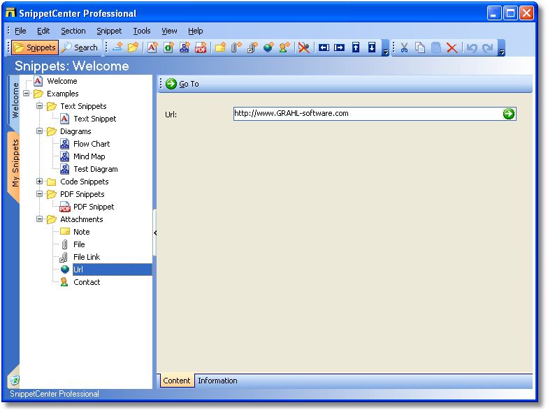The width and height of the screenshot is (548, 412).
Task: Click the Copy toolbar icon
Action: pos(420,47)
